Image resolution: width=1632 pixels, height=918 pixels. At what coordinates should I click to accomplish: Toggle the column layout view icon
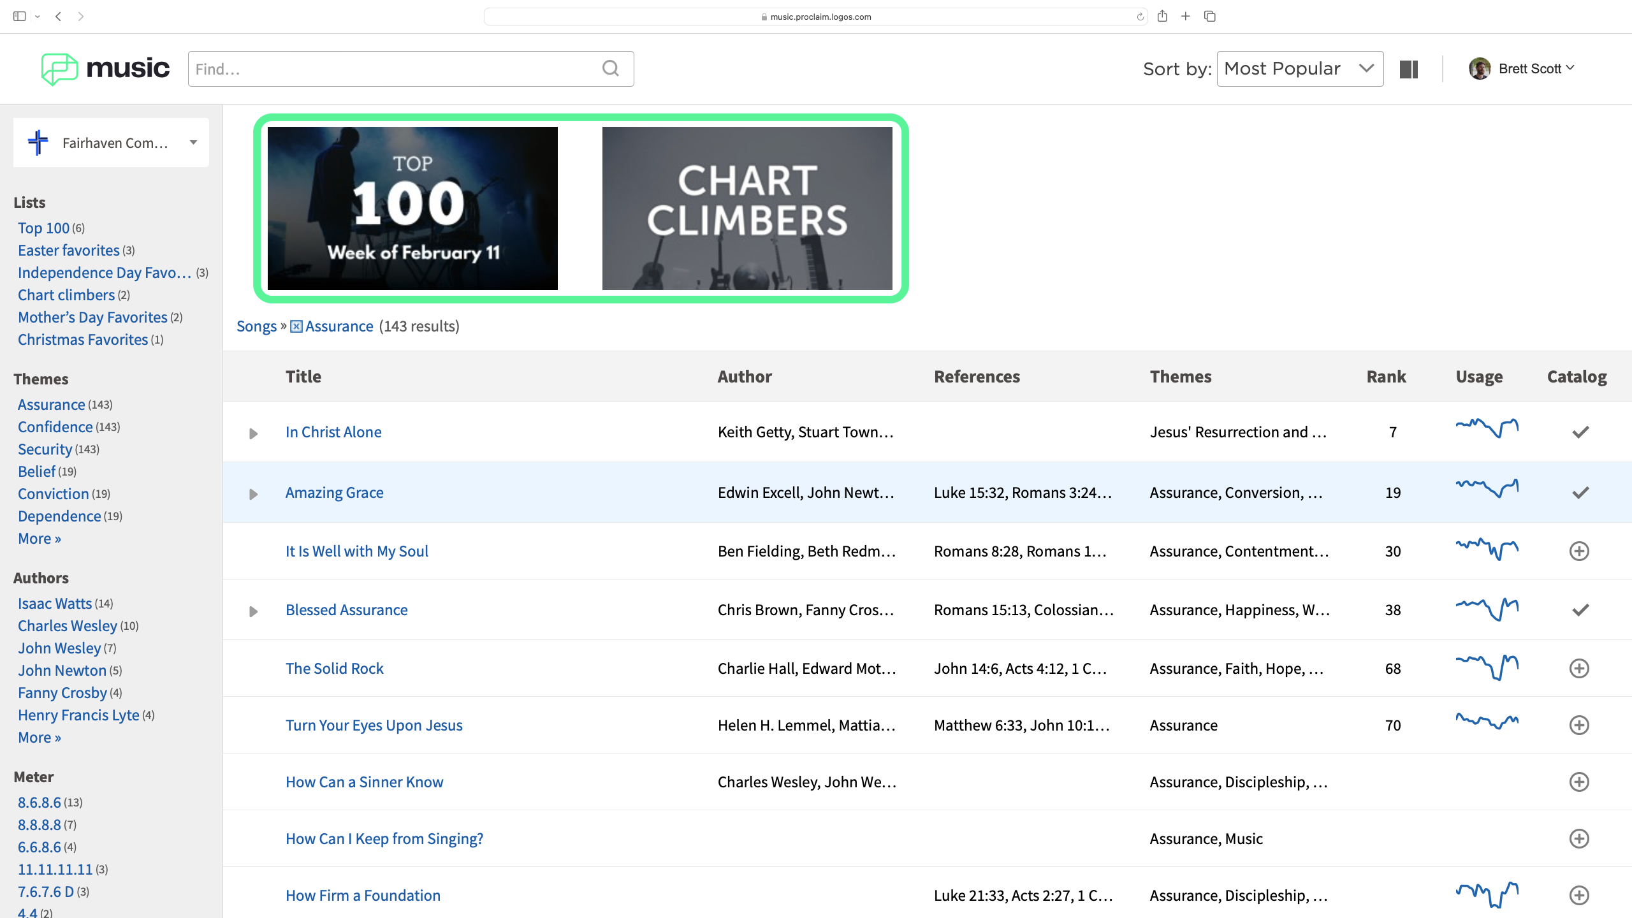pyautogui.click(x=1408, y=69)
